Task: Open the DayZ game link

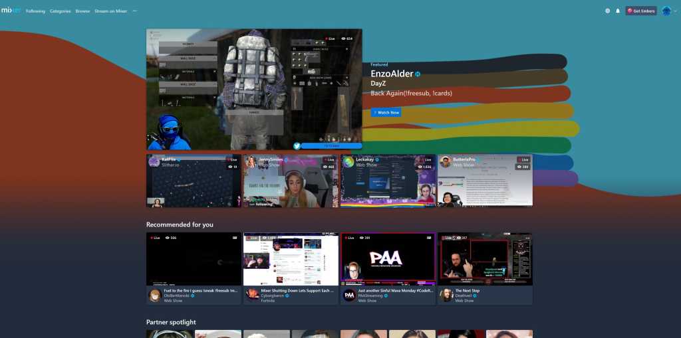Action: tap(378, 83)
